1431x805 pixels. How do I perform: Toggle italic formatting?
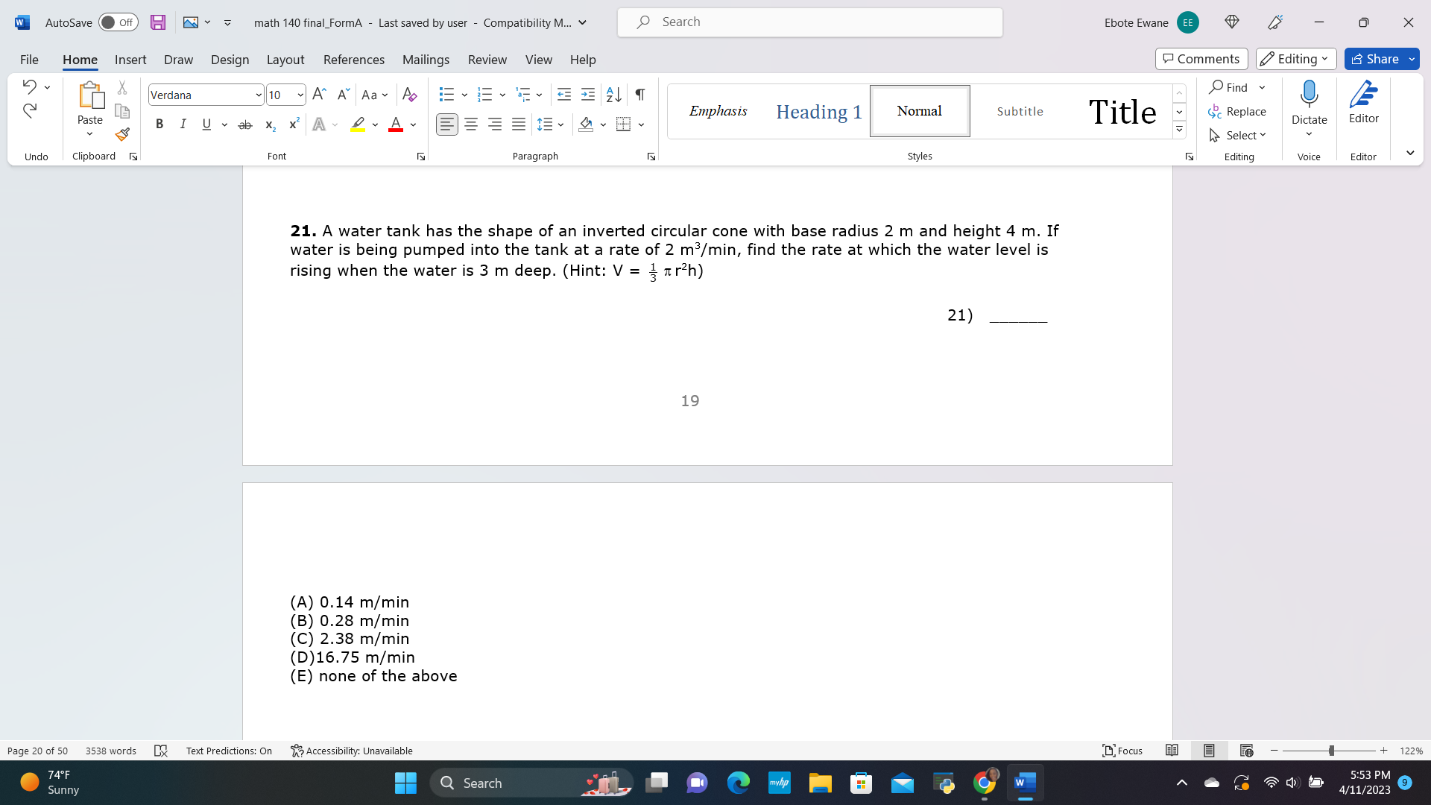point(183,124)
